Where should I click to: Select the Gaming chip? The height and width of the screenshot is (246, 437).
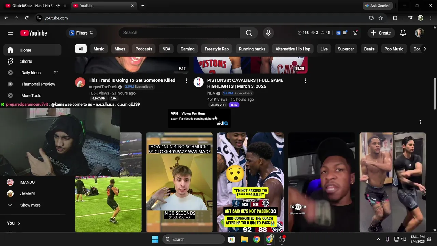(x=187, y=49)
